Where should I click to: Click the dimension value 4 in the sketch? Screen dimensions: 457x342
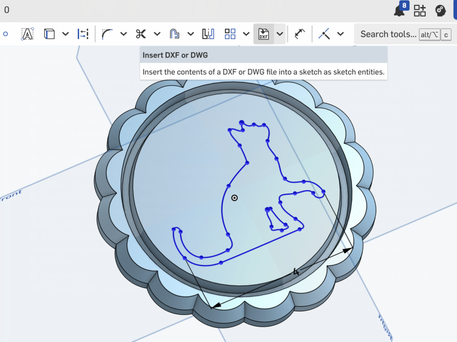(296, 272)
